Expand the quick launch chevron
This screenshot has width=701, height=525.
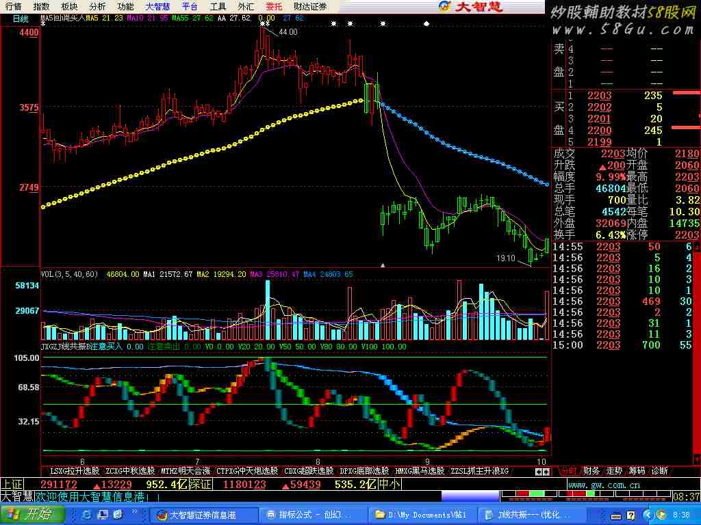[133, 511]
